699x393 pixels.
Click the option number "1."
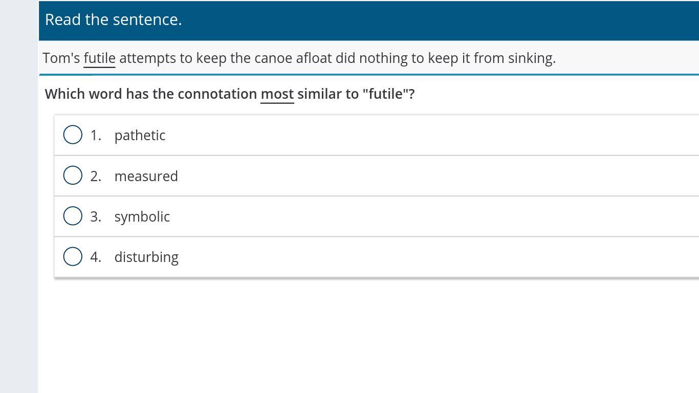click(x=96, y=135)
